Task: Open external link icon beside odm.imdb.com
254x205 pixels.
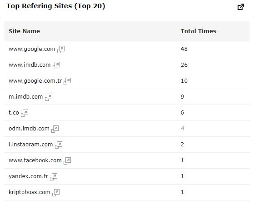Action: pos(55,129)
